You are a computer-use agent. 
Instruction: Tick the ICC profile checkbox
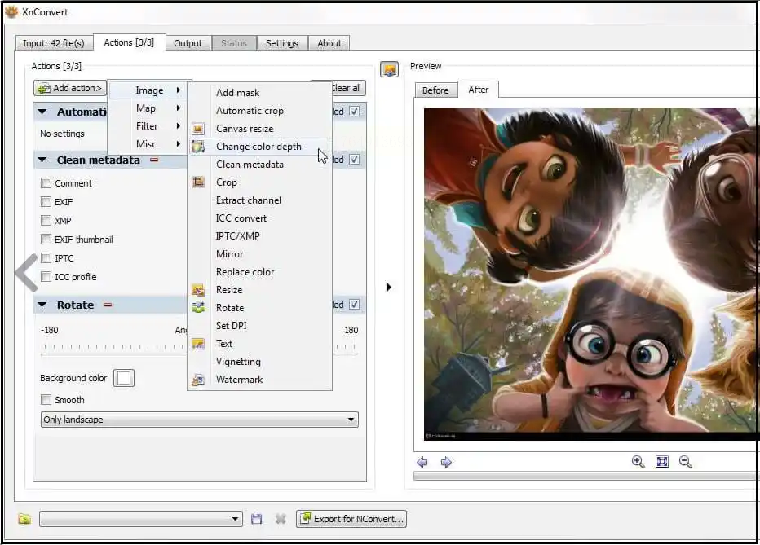tap(46, 277)
